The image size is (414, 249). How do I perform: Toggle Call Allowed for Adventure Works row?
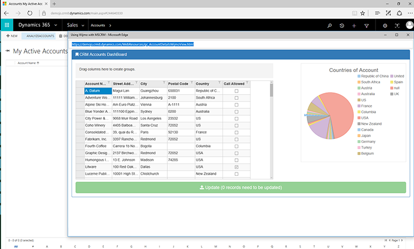coord(236,98)
